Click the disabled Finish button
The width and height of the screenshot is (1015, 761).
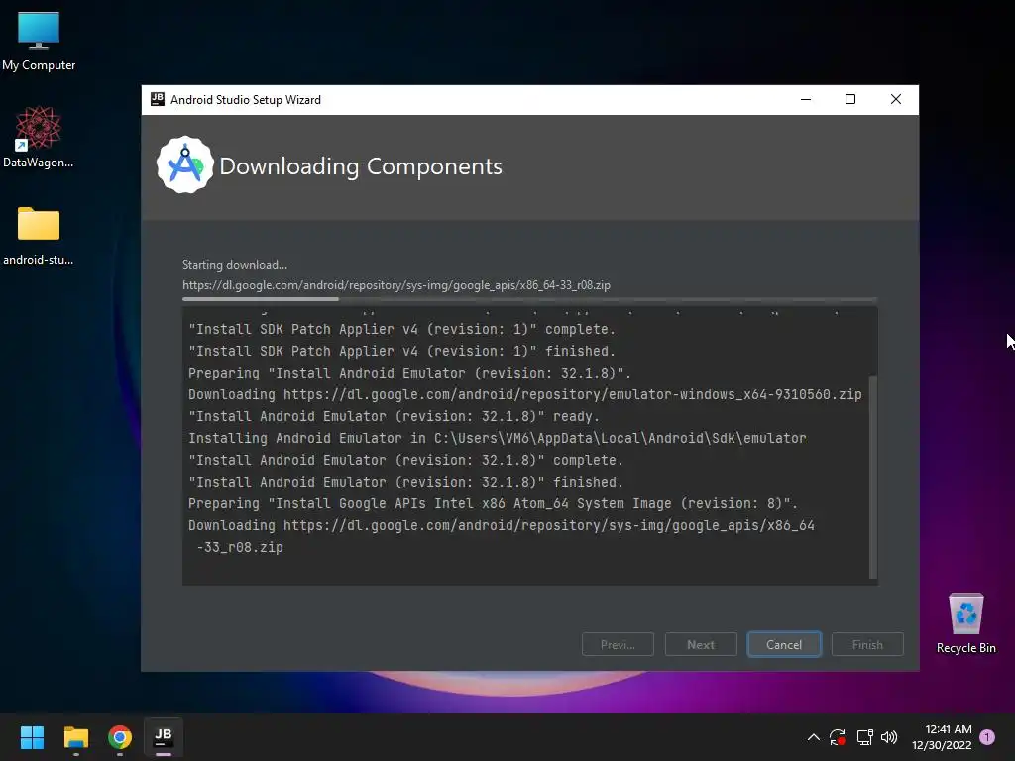(867, 644)
